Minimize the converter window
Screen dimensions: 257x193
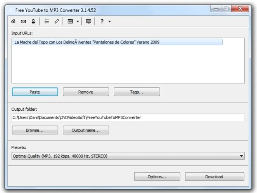pos(216,9)
